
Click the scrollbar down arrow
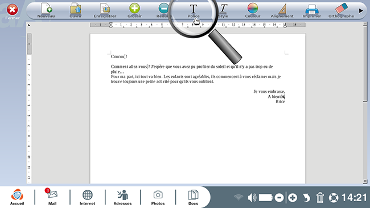365,182
